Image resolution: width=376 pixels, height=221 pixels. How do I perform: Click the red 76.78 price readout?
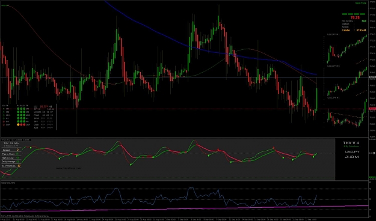click(355, 17)
